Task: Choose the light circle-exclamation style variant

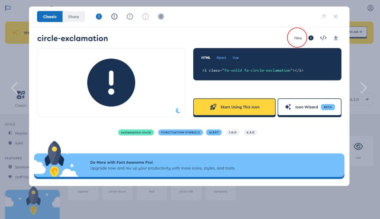Action: click(130, 17)
